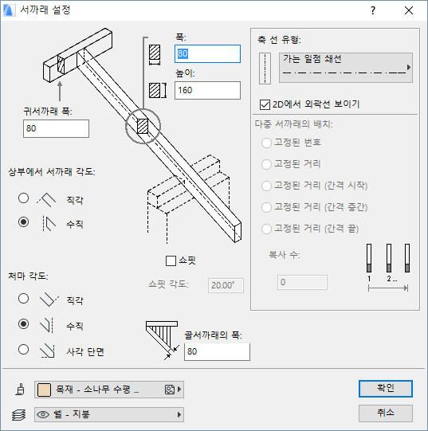Click the wood color swatch in surface dropdown
Viewport: 428px width, 431px height.
click(44, 390)
